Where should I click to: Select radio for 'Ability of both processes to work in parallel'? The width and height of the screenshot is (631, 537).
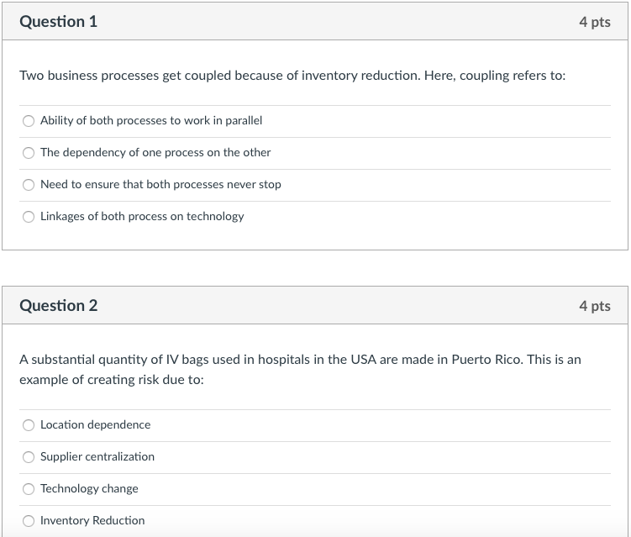pyautogui.click(x=29, y=121)
